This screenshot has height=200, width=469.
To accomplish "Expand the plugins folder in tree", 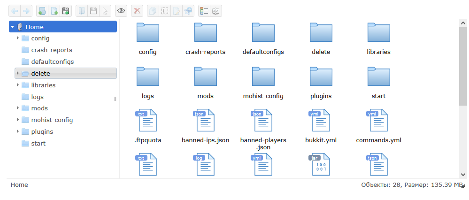I will [x=18, y=131].
